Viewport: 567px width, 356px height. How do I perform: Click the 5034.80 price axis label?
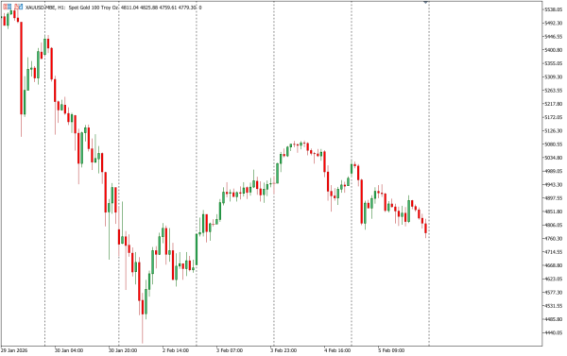[x=554, y=158]
